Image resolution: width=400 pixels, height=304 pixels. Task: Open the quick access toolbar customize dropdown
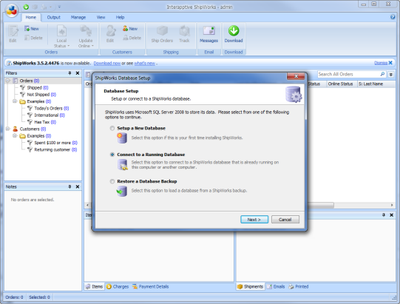click(59, 7)
